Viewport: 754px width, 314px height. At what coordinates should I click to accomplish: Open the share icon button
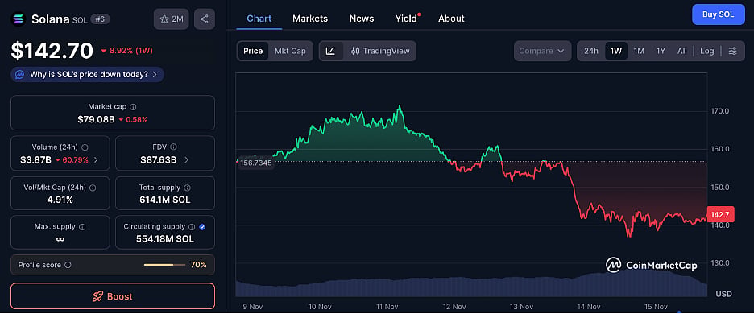pos(205,19)
